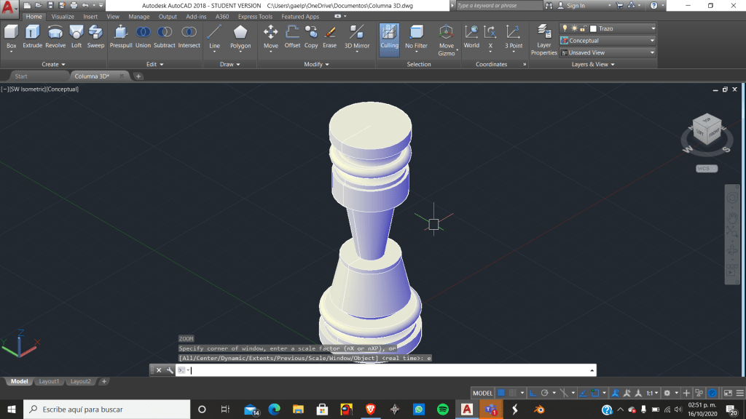The width and height of the screenshot is (746, 419).
Task: Switch to the Layout1 tab
Action: (x=49, y=381)
